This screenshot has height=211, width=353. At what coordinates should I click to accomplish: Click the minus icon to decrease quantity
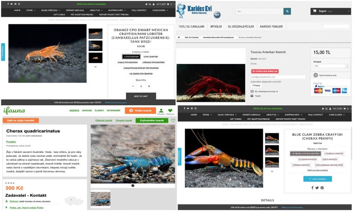(133, 86)
